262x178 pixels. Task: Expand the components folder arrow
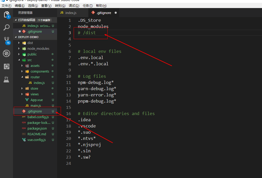click(22, 72)
